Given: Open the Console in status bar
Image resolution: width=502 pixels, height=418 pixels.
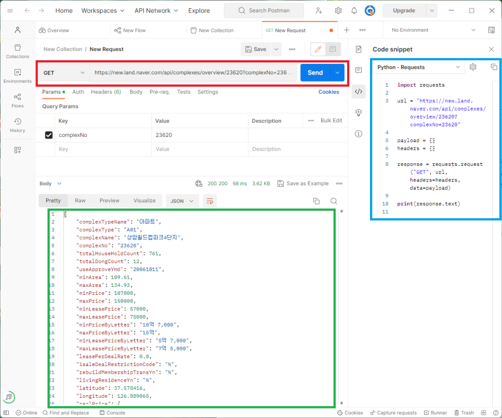Looking at the screenshot, I should pos(112,413).
